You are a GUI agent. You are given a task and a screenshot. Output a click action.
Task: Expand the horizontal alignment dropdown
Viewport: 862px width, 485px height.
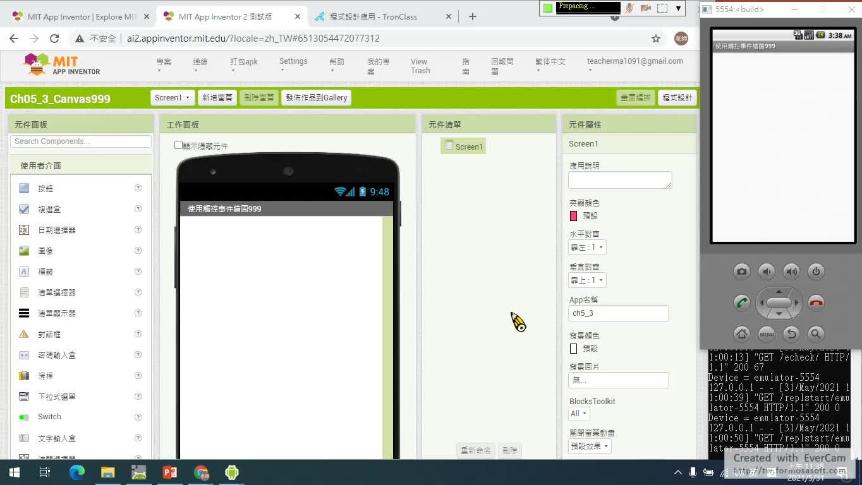(587, 248)
